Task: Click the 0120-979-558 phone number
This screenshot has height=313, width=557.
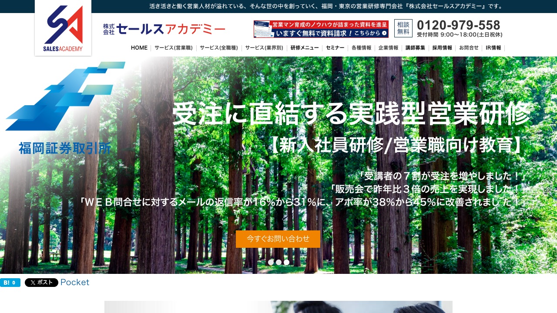Action: pyautogui.click(x=459, y=25)
